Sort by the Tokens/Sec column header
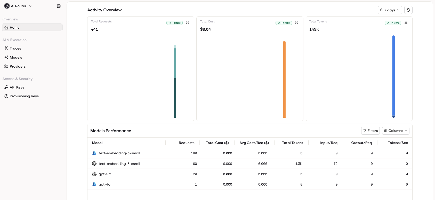 pyautogui.click(x=398, y=143)
